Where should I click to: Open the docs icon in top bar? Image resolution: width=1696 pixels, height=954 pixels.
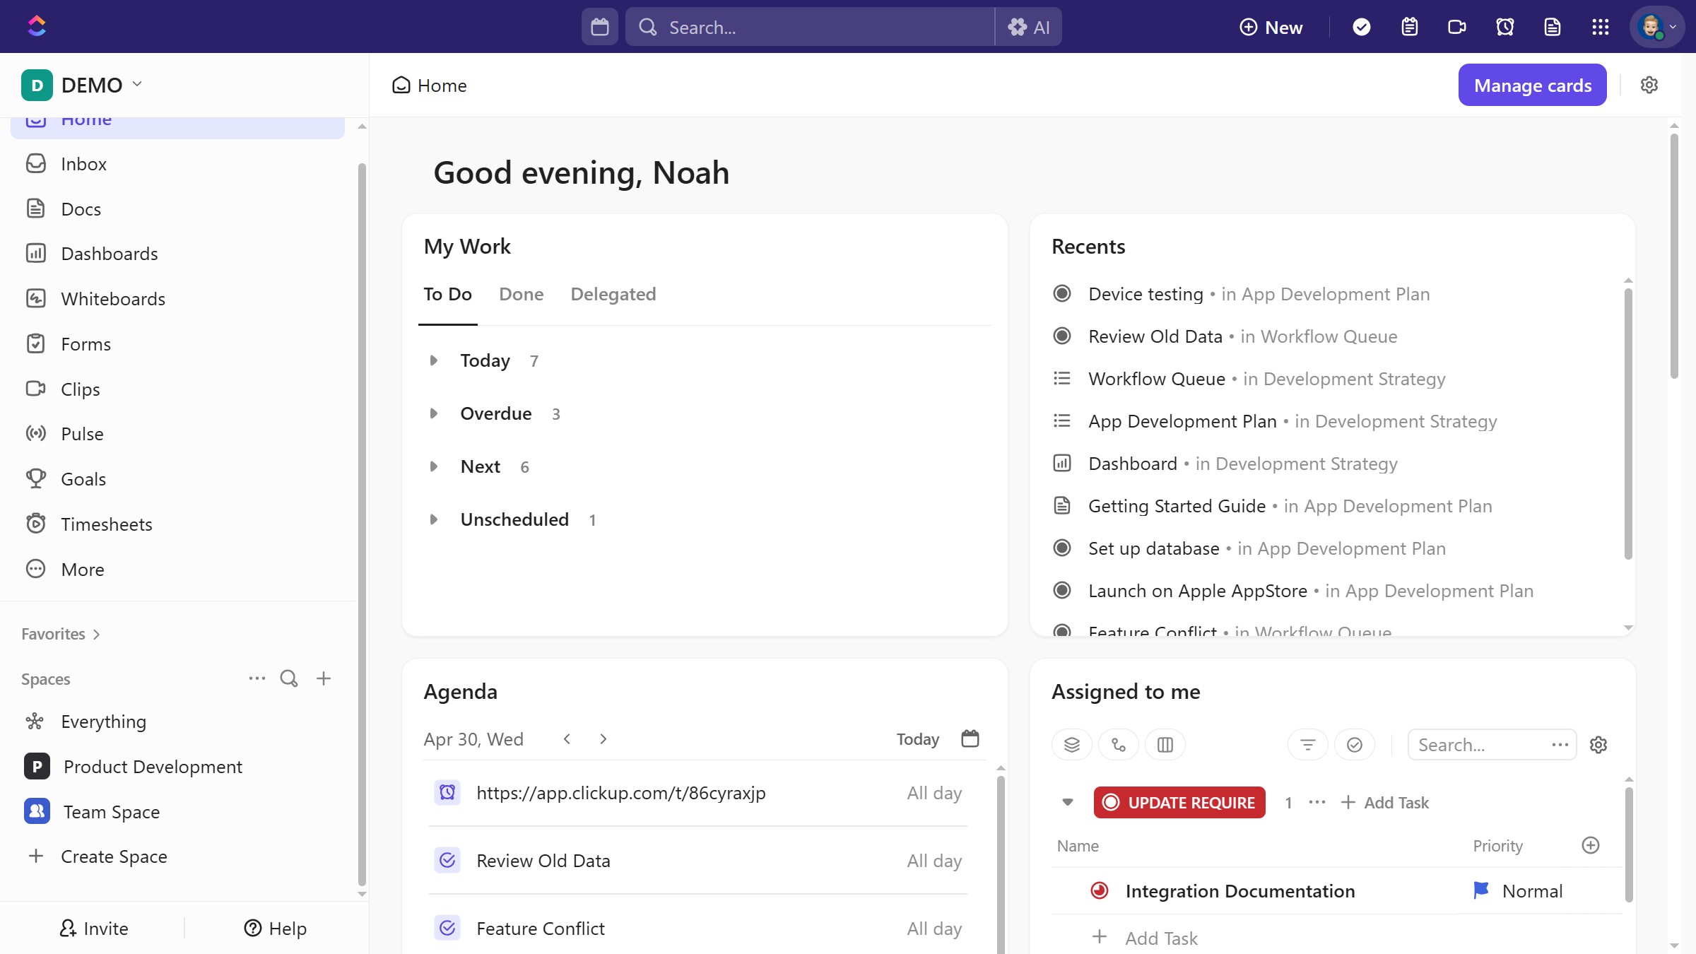pyautogui.click(x=1553, y=27)
